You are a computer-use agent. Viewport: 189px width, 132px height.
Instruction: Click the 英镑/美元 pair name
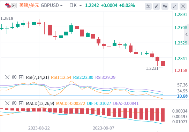point(29,6)
